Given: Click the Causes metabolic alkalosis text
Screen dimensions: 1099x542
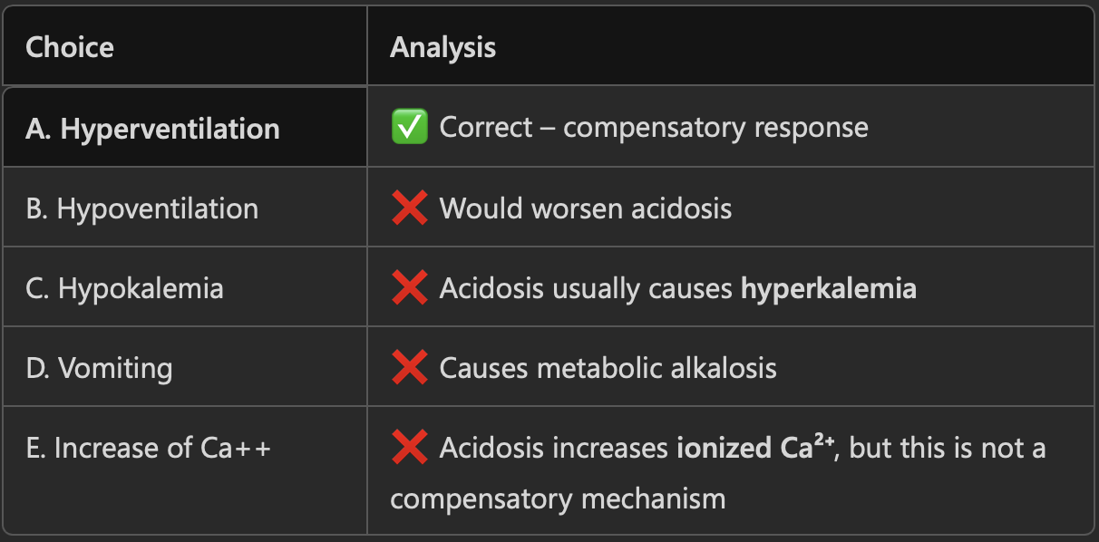Looking at the screenshot, I should (608, 368).
